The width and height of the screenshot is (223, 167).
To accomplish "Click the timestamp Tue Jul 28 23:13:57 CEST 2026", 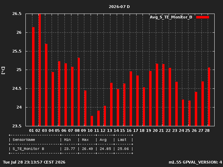I will 34,162.
